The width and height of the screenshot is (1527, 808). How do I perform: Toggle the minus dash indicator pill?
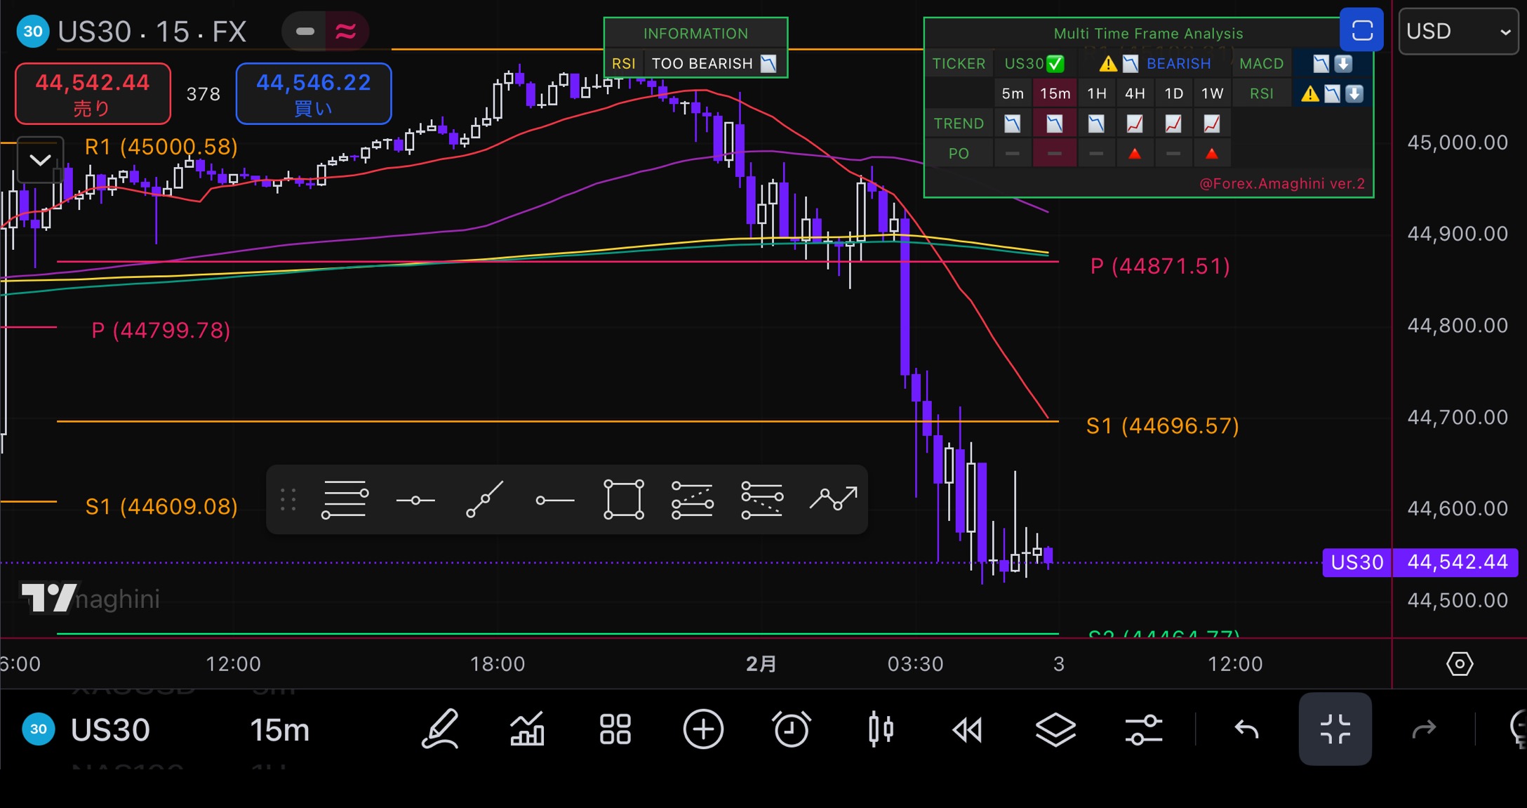(x=305, y=31)
